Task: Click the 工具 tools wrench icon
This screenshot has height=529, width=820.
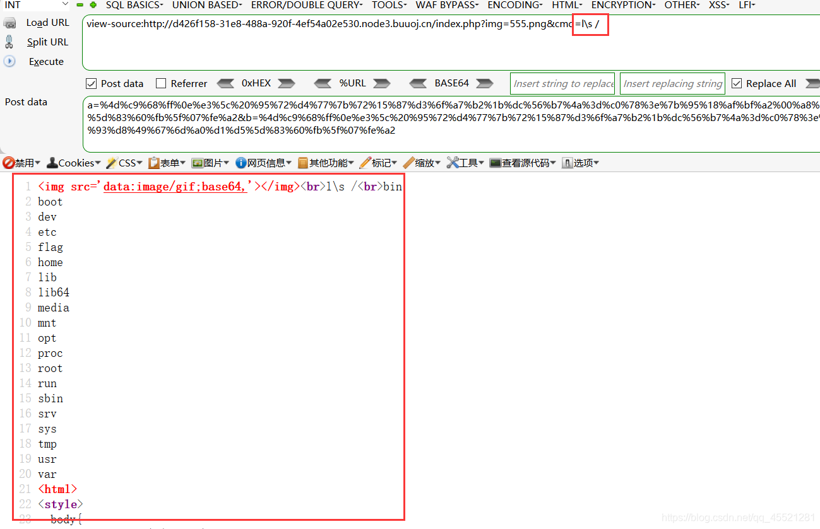Action: (x=452, y=163)
